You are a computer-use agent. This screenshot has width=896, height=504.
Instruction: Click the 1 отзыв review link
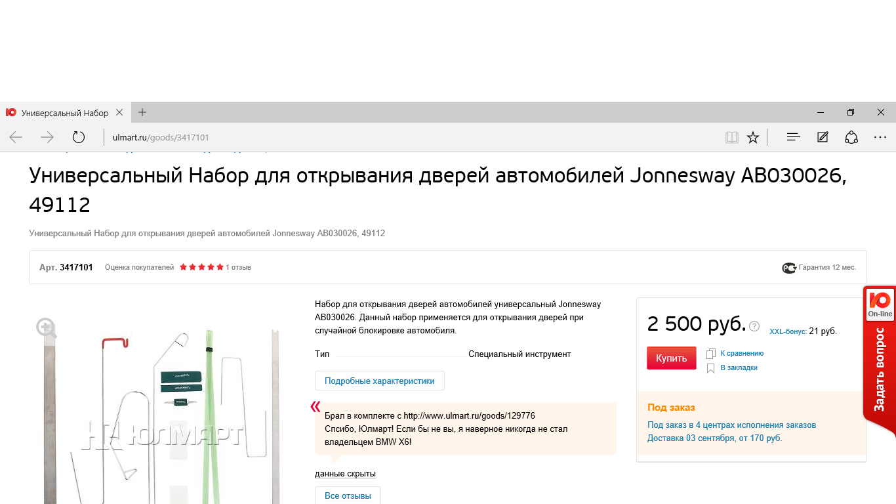(x=238, y=267)
